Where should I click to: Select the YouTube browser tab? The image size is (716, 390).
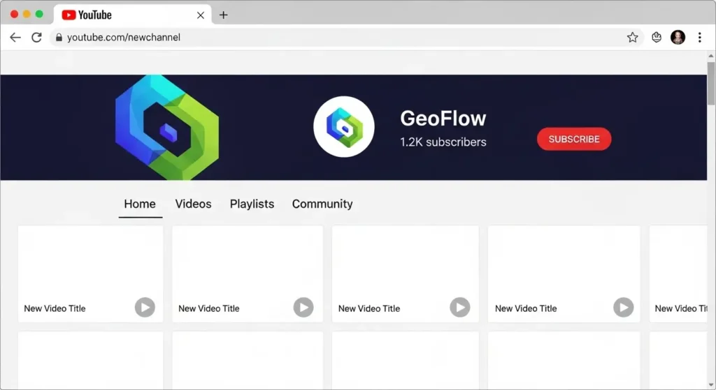click(x=132, y=15)
